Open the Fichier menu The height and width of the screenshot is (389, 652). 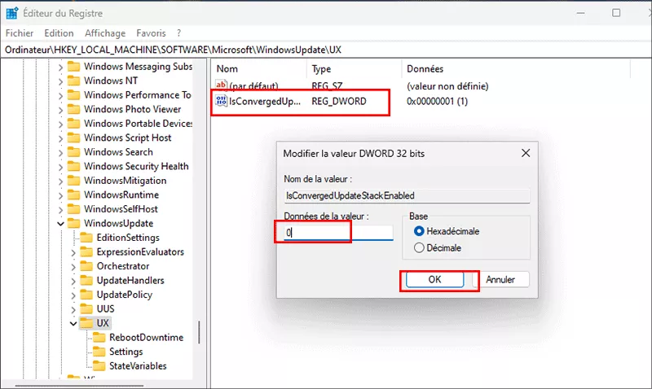(20, 33)
